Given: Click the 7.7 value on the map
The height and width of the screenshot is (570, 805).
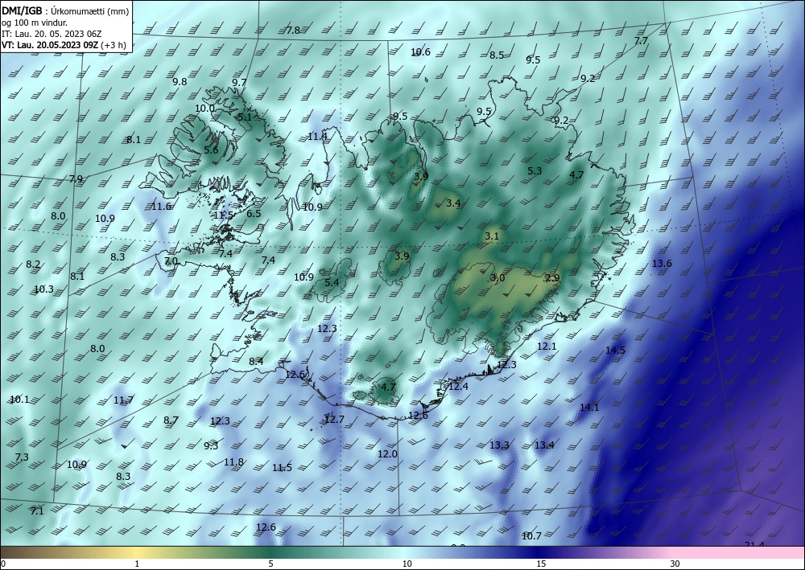Looking at the screenshot, I should click(x=641, y=40).
